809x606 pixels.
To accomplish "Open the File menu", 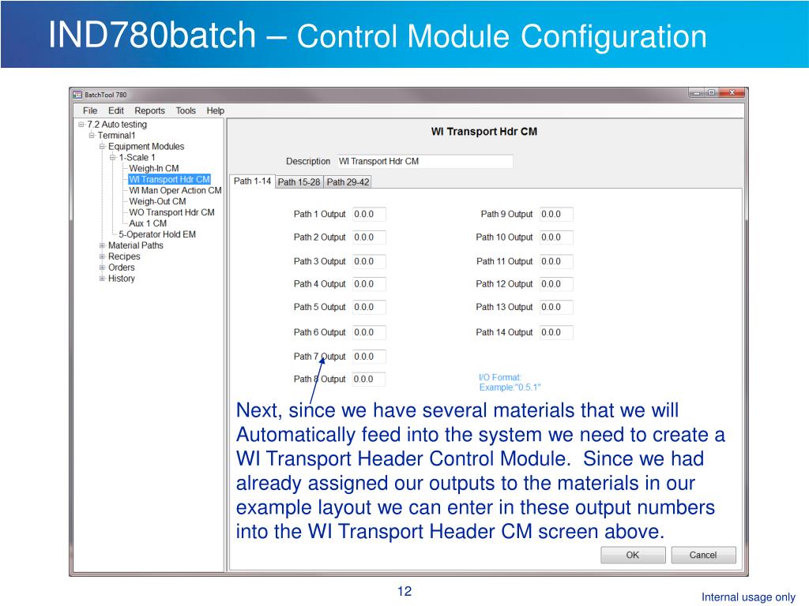I will click(90, 110).
